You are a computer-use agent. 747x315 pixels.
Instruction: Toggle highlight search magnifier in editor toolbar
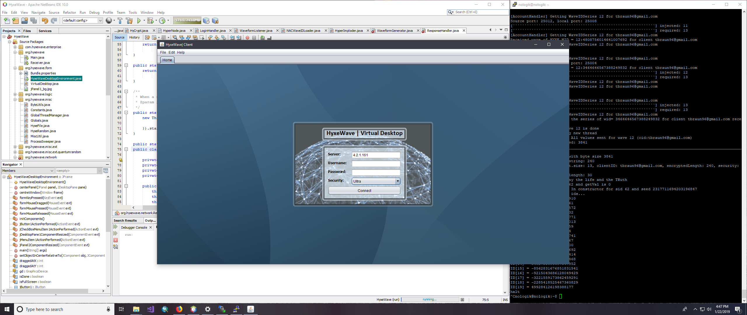pyautogui.click(x=175, y=38)
